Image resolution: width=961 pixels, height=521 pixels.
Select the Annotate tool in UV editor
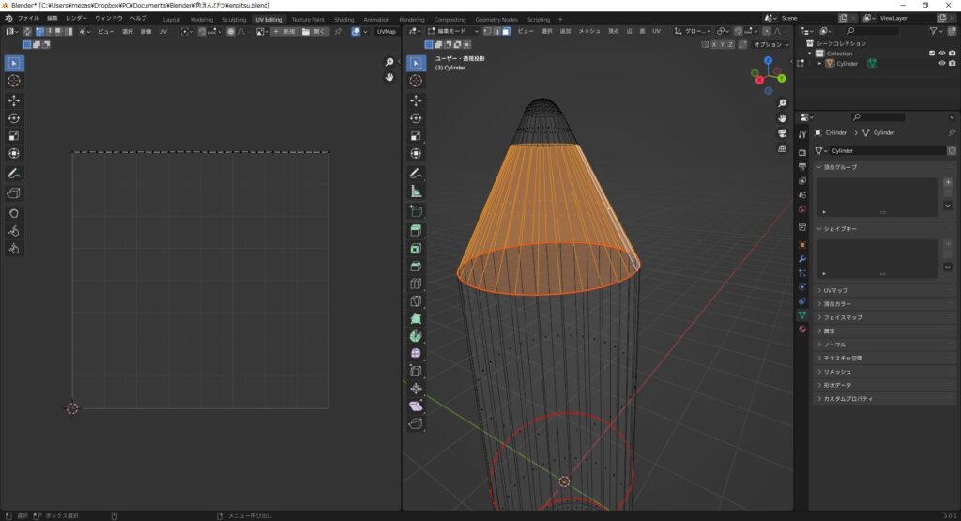point(14,174)
